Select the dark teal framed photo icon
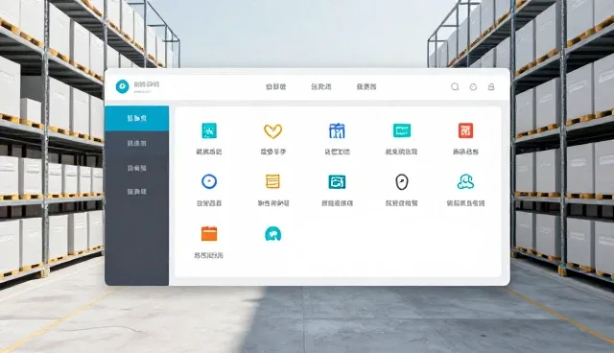Screen dimensions: 614x353 (x=337, y=182)
